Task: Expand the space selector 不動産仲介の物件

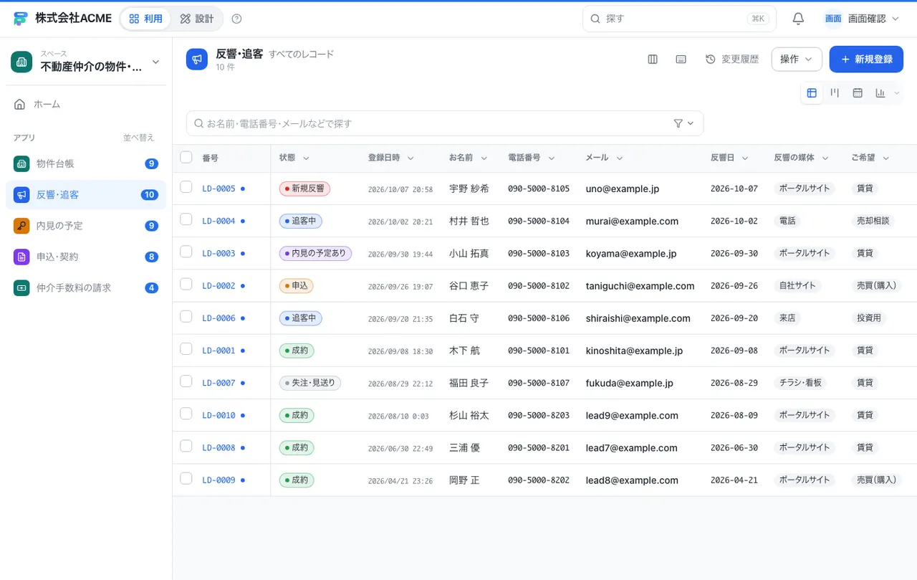Action: (x=86, y=62)
